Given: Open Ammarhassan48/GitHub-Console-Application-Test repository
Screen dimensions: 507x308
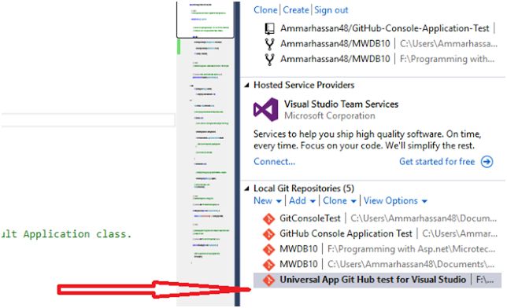Looking at the screenshot, I should tap(384, 28).
